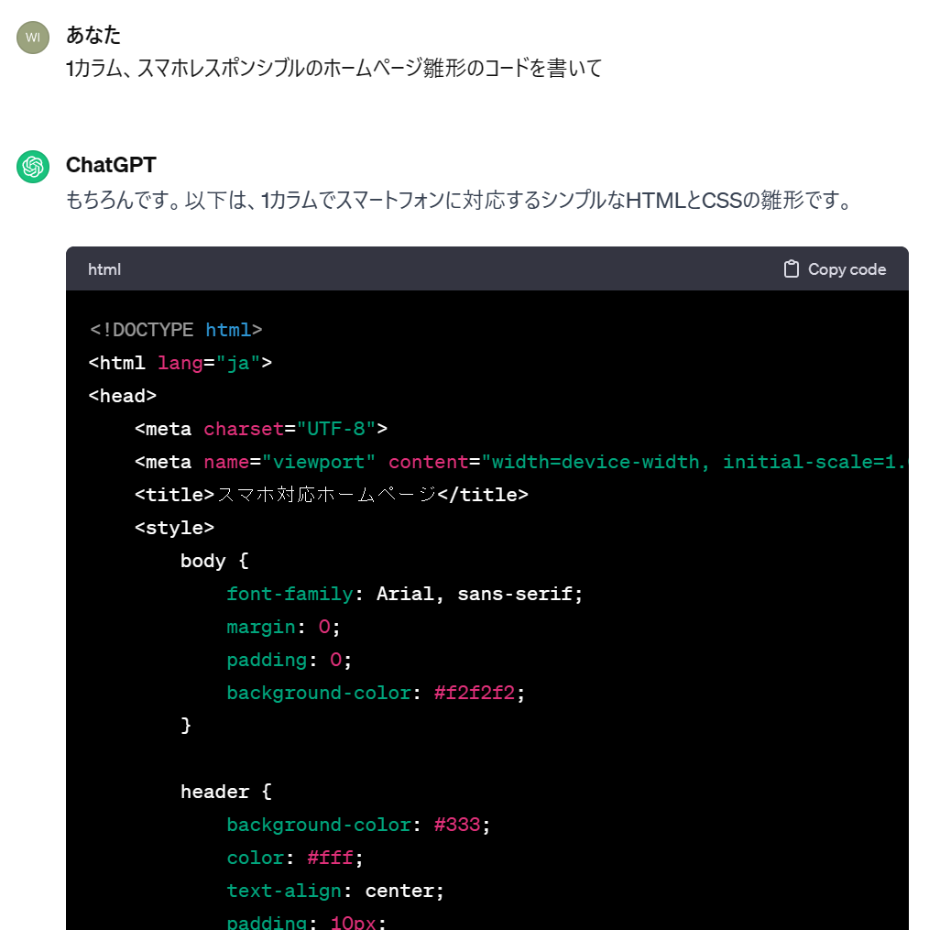Click the html language label
This screenshot has width=940, height=930.
(104, 269)
